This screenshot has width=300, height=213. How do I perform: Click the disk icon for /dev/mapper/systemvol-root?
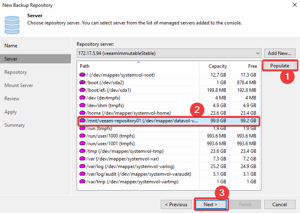point(82,75)
